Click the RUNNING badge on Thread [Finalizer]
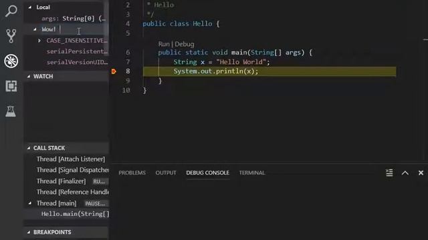 coord(99,181)
